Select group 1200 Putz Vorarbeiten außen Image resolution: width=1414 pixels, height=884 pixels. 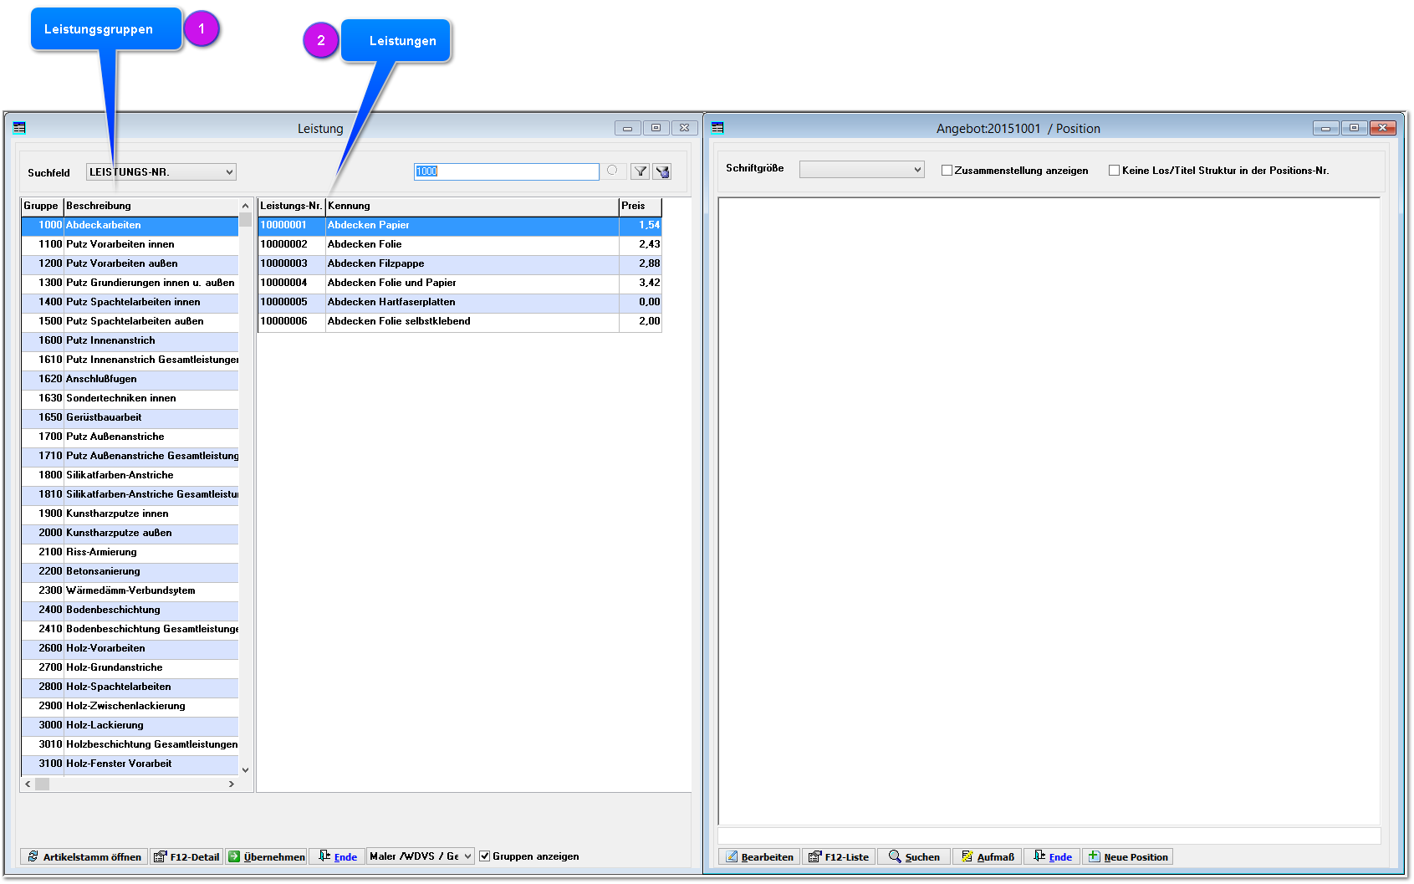point(130,263)
